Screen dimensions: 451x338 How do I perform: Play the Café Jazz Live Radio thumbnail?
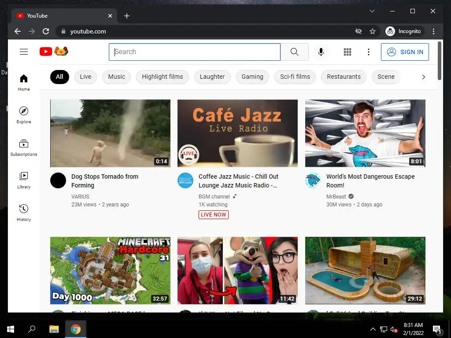(237, 133)
